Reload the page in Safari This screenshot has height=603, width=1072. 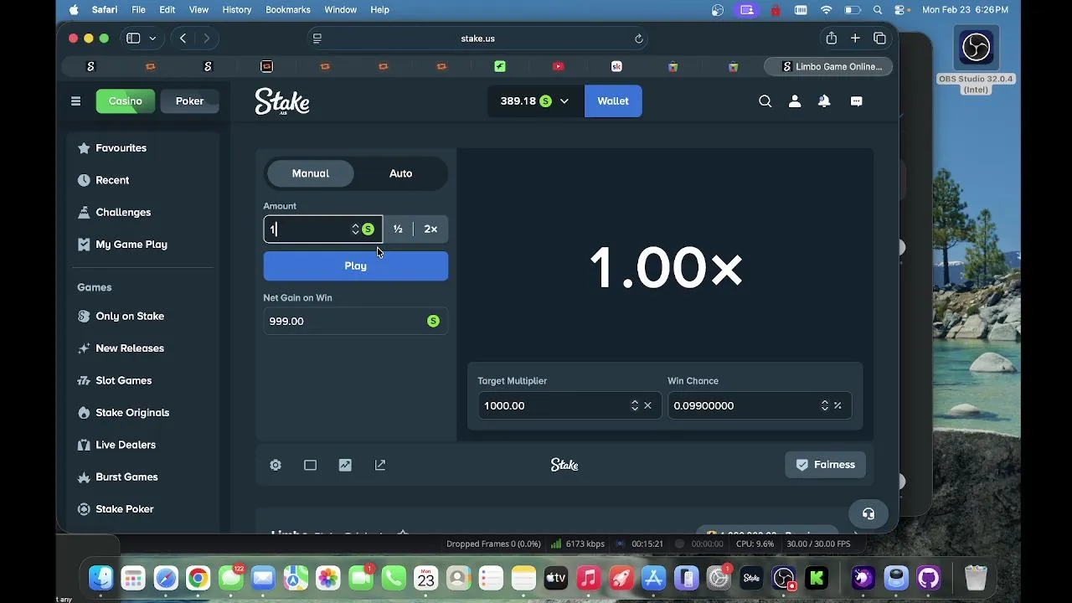coord(638,39)
